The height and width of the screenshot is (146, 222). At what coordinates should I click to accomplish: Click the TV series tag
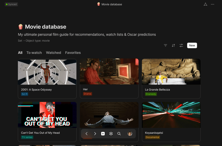coord(27,137)
